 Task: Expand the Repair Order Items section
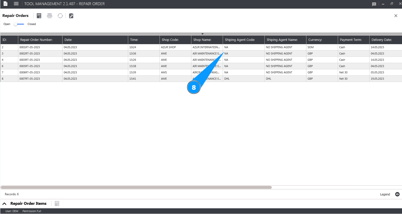[x=4, y=204]
